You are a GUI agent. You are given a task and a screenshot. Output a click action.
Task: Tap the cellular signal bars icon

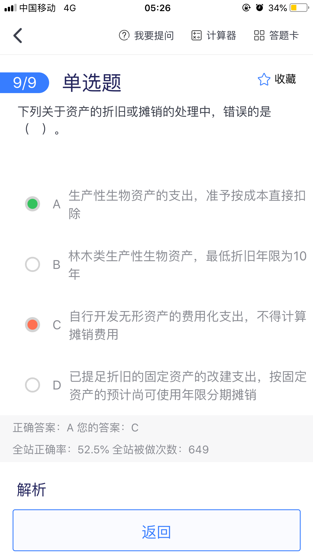[10, 8]
